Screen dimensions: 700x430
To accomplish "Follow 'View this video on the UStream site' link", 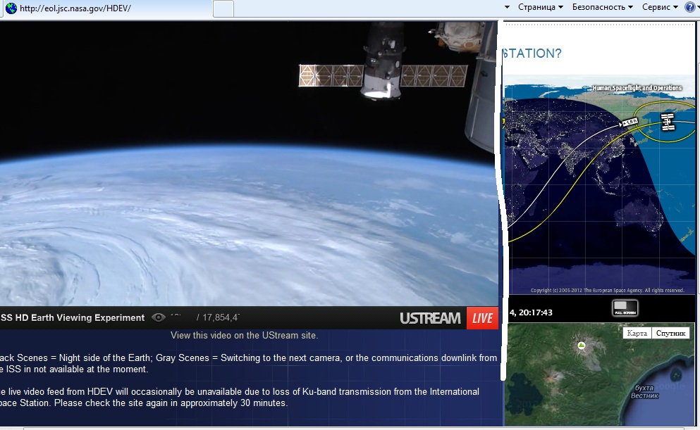I will pos(244,336).
